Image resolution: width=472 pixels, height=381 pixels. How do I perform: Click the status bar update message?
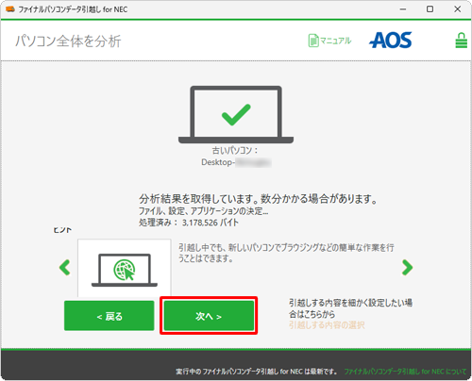pos(257,372)
